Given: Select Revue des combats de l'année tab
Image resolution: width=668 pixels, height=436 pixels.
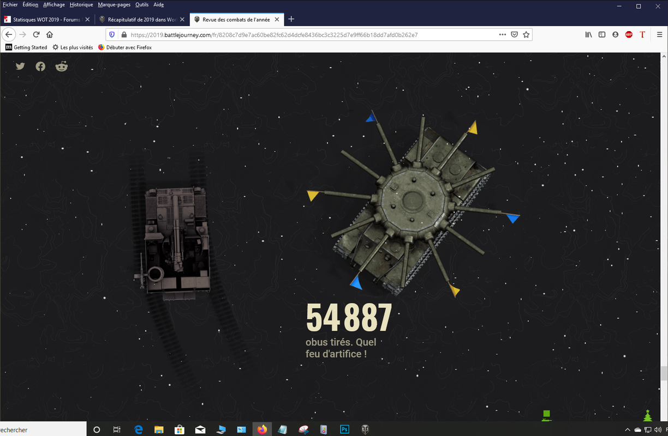Looking at the screenshot, I should [236, 19].
